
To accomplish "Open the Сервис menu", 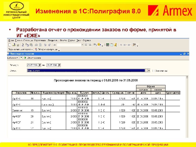I will coord(72,41).
